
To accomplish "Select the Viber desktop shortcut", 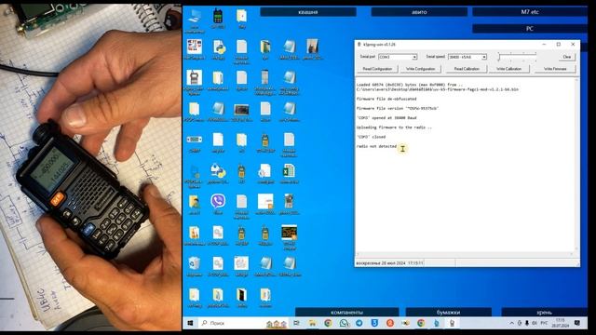I will tap(218, 204).
